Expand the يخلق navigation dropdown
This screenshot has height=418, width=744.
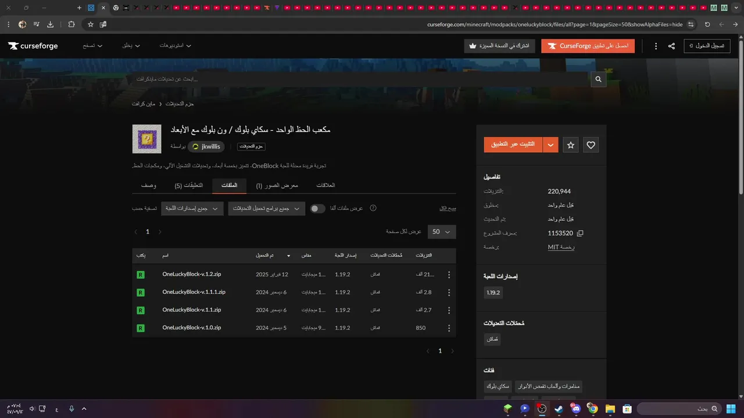click(x=131, y=46)
